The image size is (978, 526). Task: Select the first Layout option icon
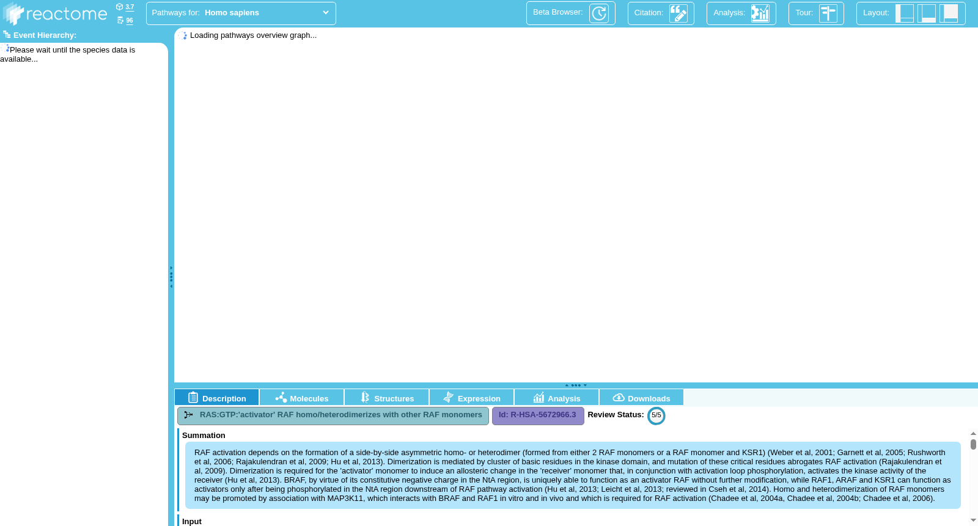905,13
